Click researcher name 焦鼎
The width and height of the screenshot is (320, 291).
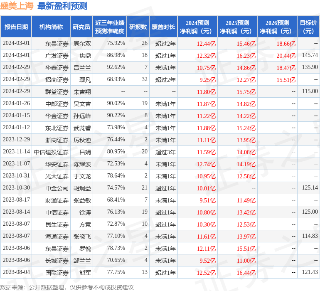pyautogui.click(x=85, y=56)
